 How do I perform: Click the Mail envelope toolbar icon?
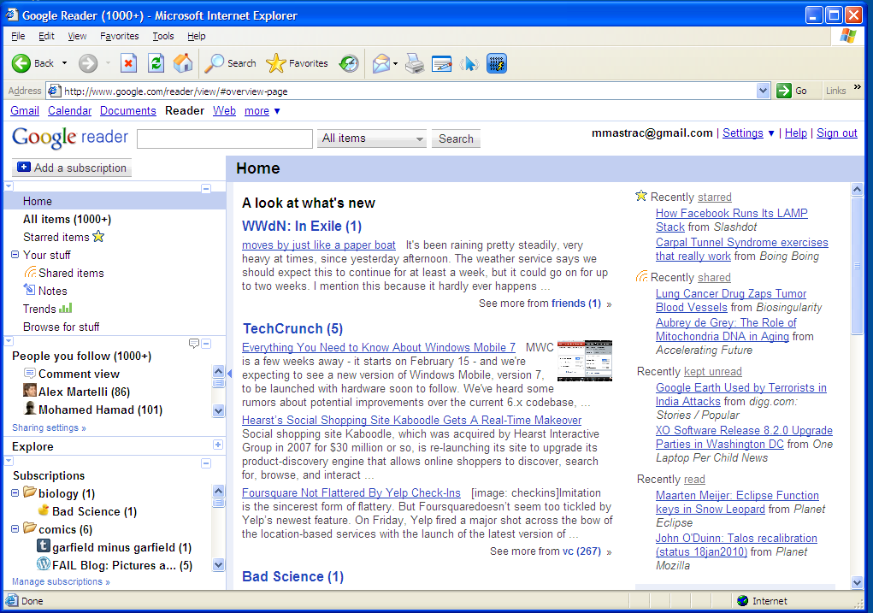(381, 63)
